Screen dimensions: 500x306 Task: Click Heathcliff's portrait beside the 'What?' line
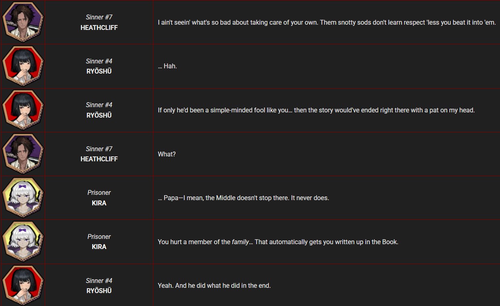[23, 154]
